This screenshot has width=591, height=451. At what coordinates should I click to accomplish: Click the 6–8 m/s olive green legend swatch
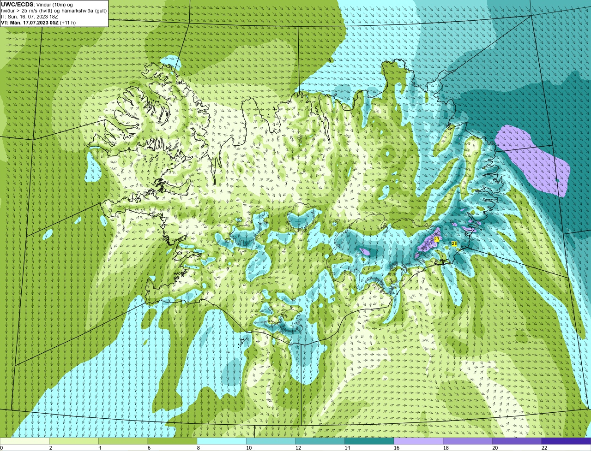tap(172, 441)
